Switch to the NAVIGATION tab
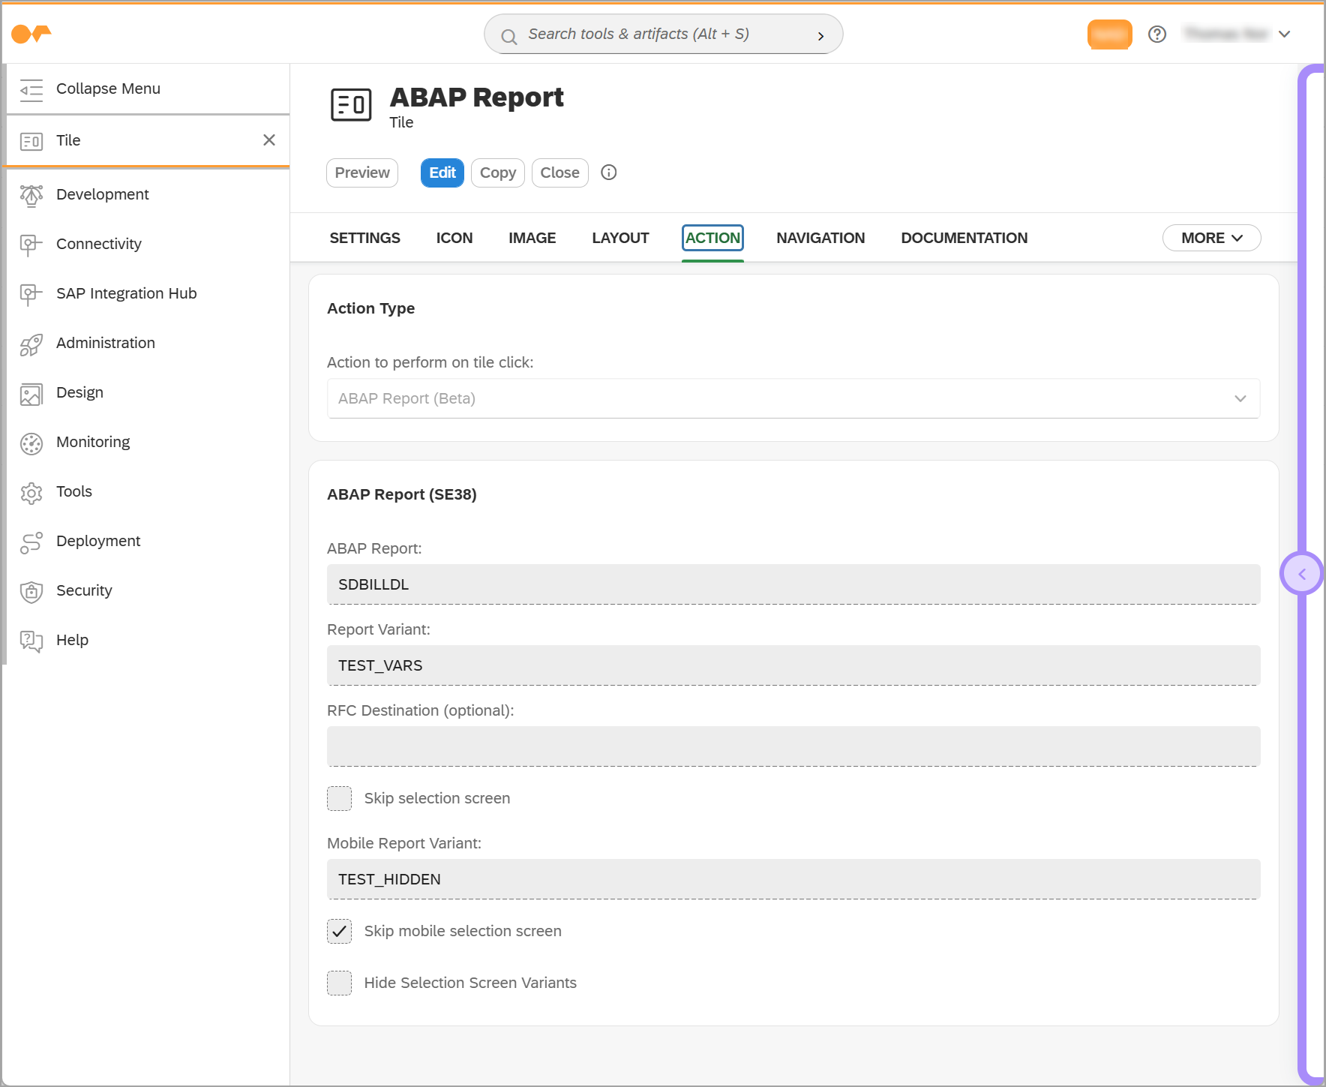 point(820,238)
